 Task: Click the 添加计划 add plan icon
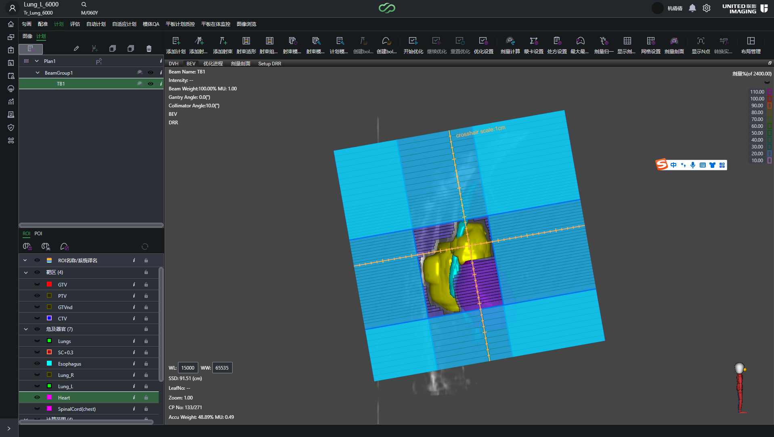pyautogui.click(x=176, y=41)
